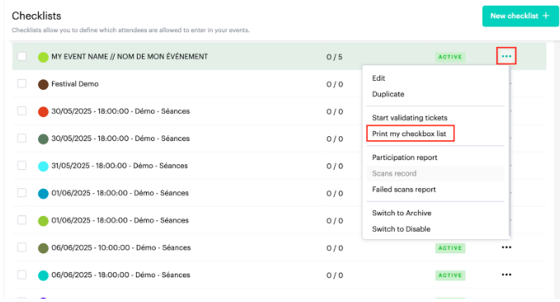The image size is (560, 302).
Task: Tick the 06/06/2025 10:00:00 row checkbox
Action: click(21, 247)
